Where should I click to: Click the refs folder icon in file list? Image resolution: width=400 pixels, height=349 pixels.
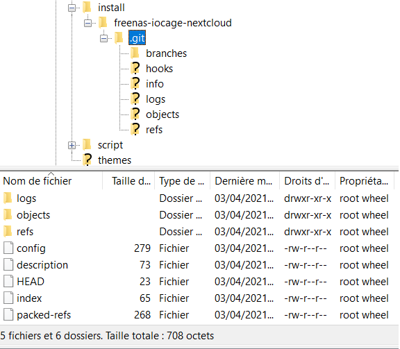click(x=8, y=231)
